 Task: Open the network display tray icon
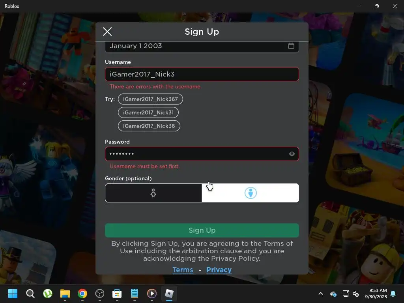346,294
